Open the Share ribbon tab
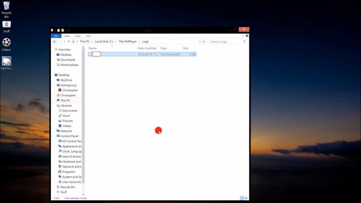Screen dimensions: 361x203 click(78, 36)
